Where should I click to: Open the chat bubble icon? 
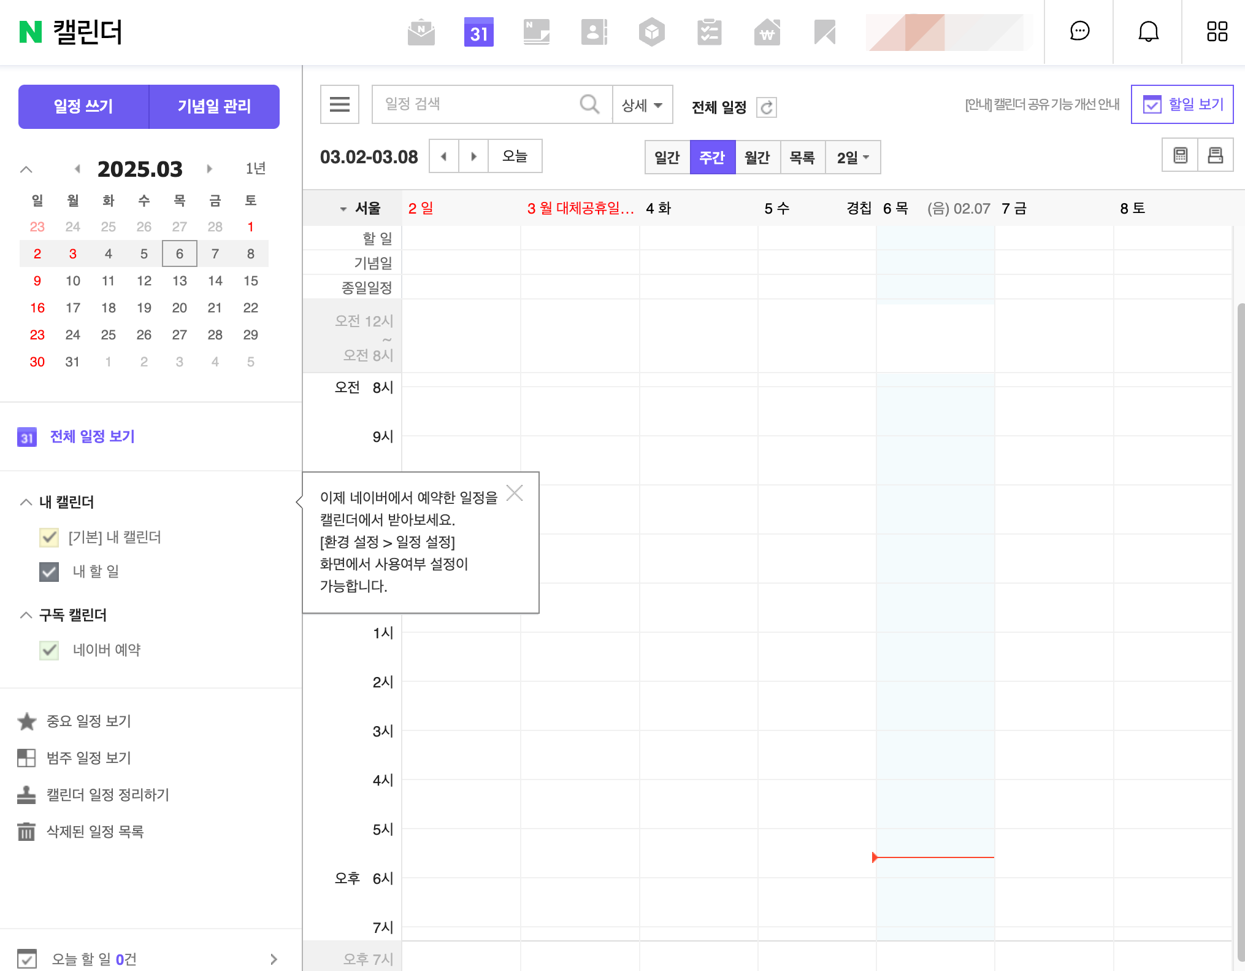[1078, 32]
